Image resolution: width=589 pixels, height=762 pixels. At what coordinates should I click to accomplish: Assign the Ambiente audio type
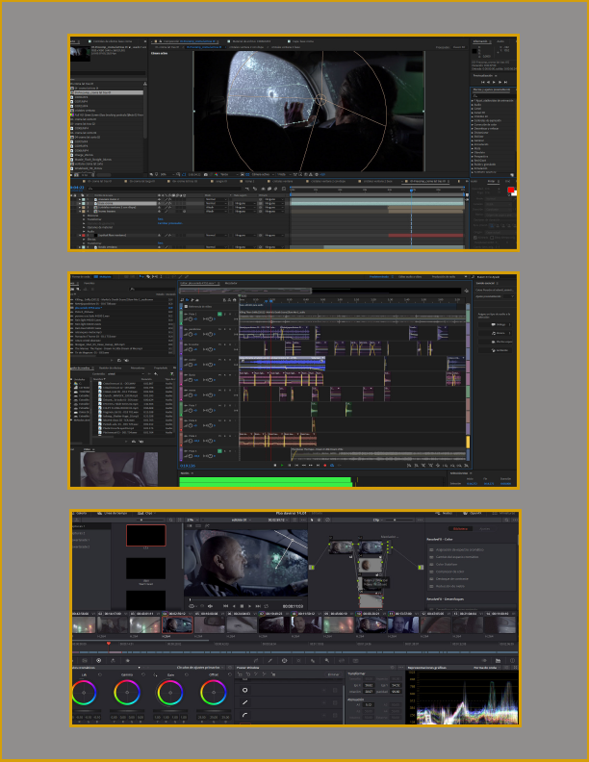[x=495, y=350]
